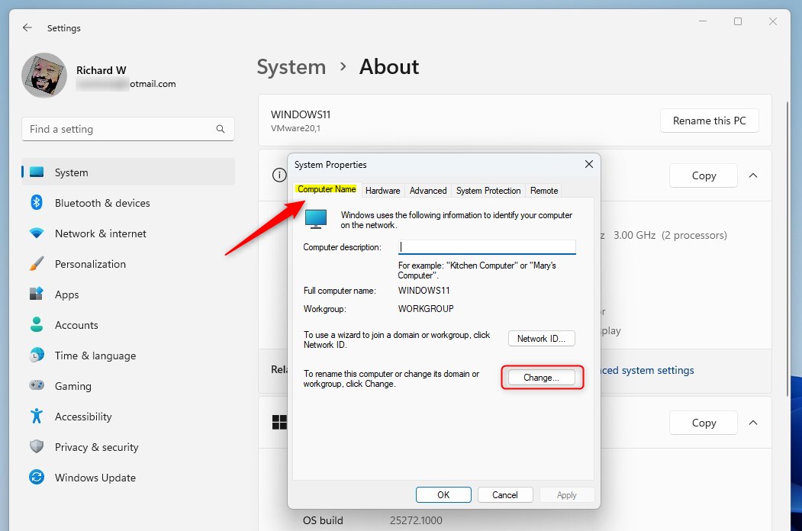802x531 pixels.
Task: Switch to the Remote tab
Action: [x=543, y=191]
